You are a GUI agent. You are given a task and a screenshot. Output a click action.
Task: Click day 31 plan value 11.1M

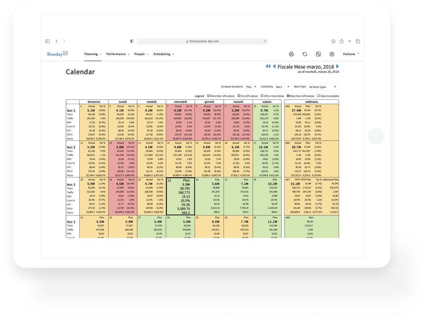(272, 221)
